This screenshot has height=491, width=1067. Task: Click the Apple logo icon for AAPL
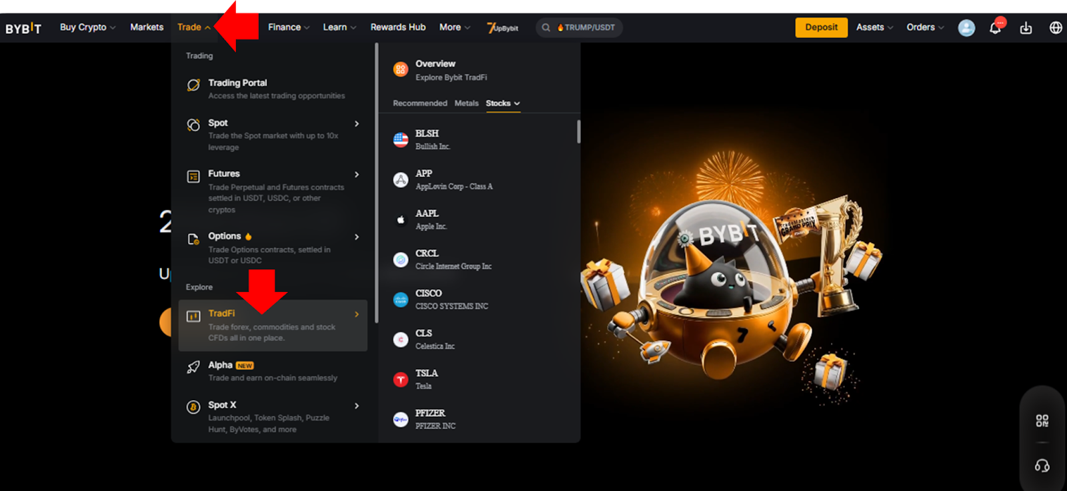400,219
